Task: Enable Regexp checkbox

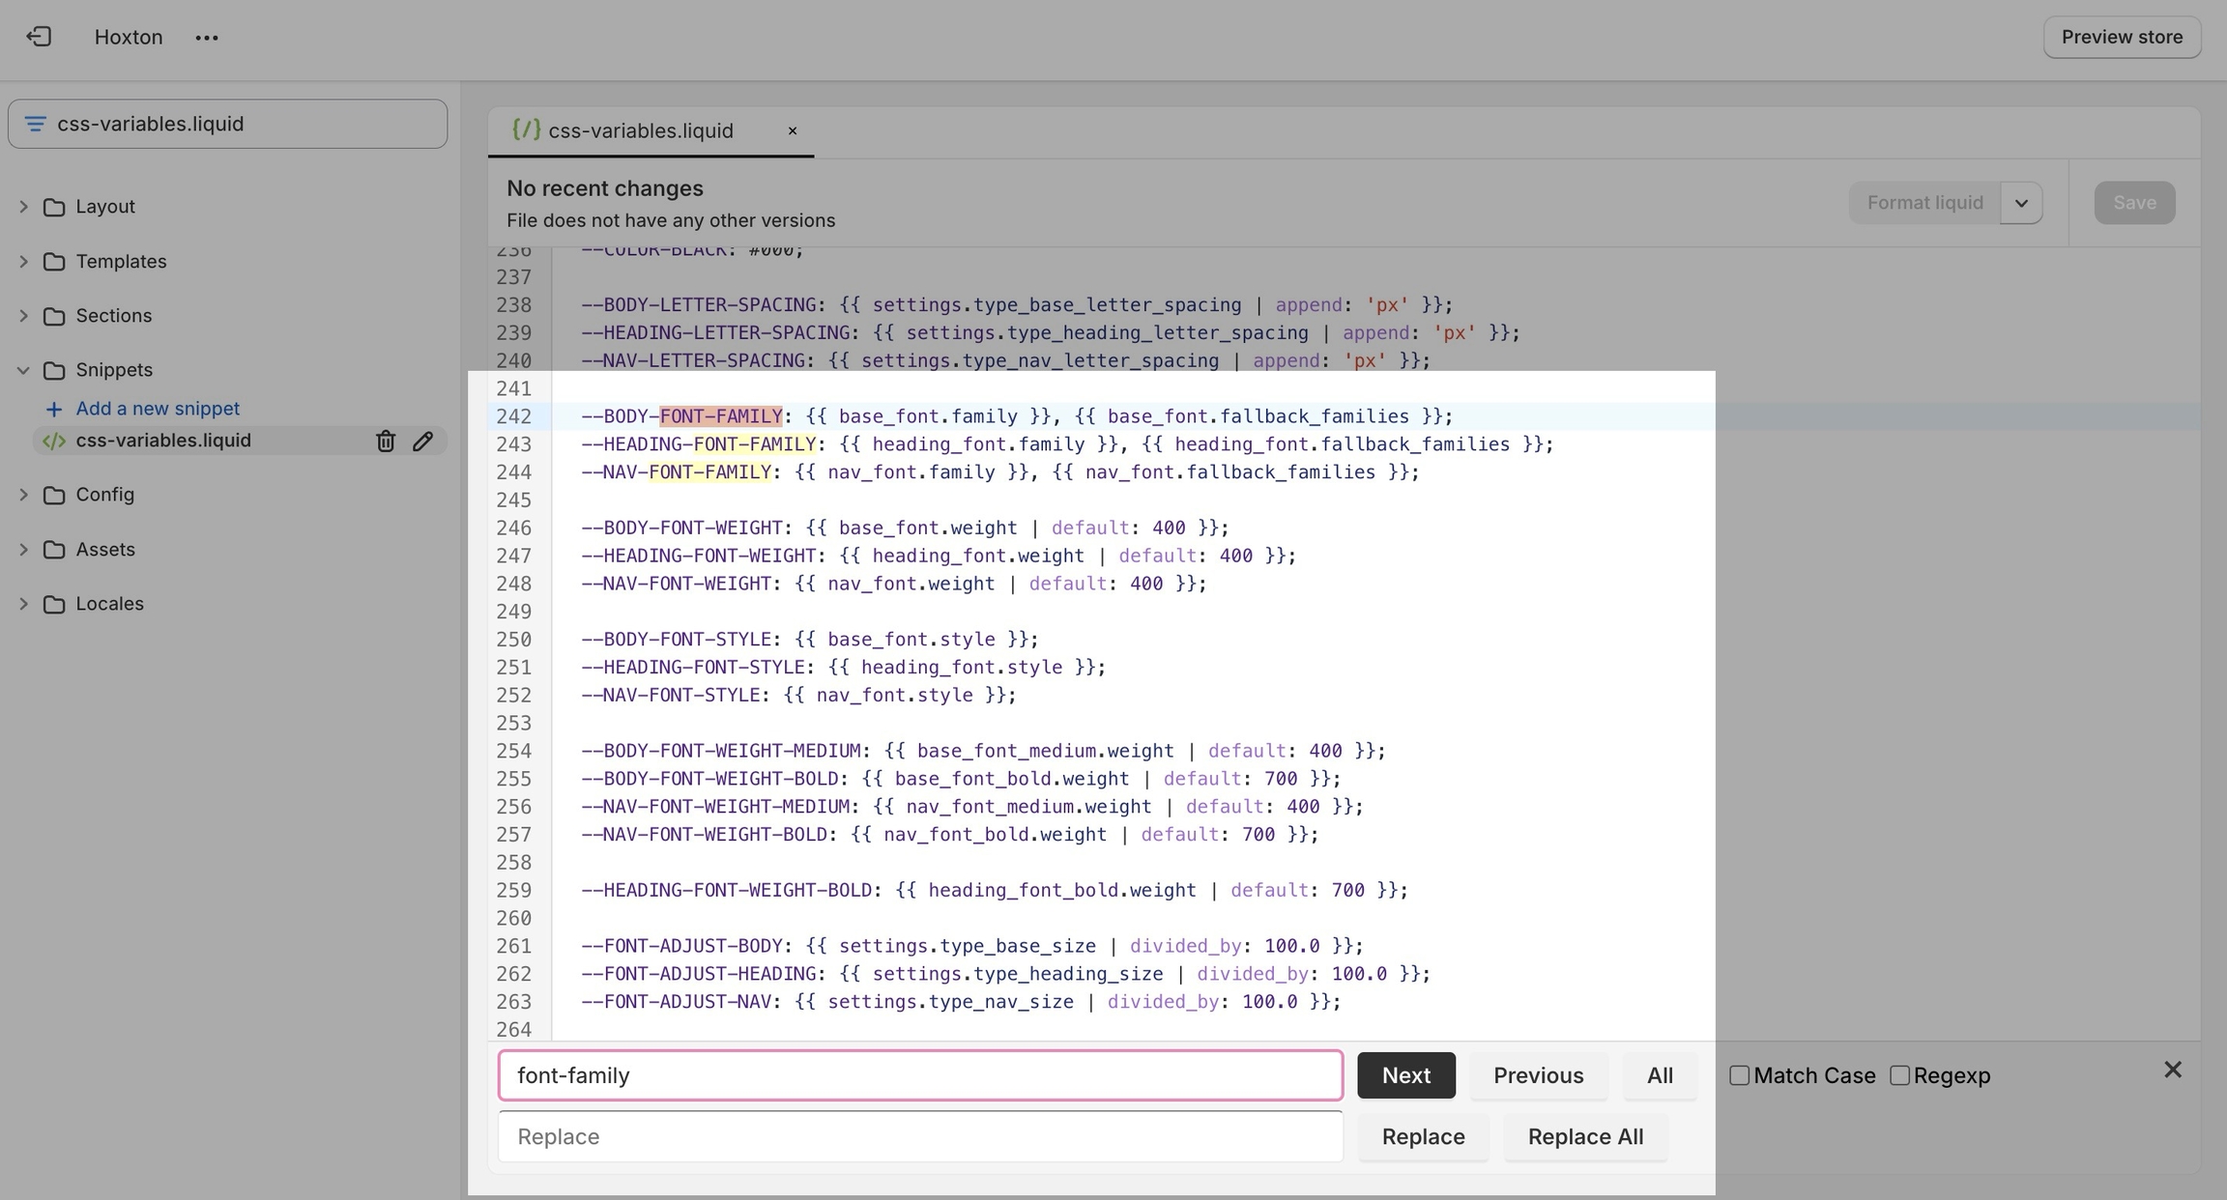Action: pos(1899,1075)
